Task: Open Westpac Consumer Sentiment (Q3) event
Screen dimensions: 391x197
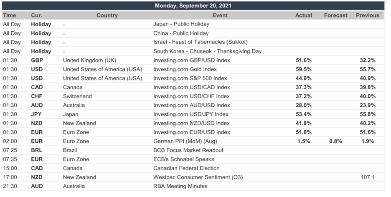Action: pyautogui.click(x=198, y=177)
